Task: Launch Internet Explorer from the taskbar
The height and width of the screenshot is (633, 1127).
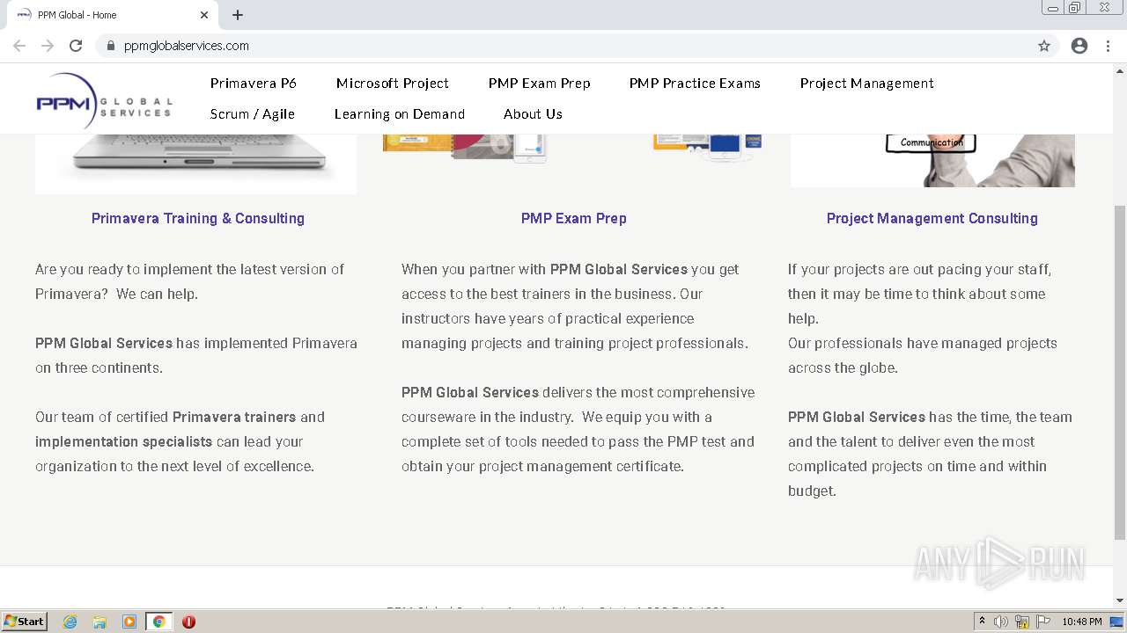Action: coord(70,622)
